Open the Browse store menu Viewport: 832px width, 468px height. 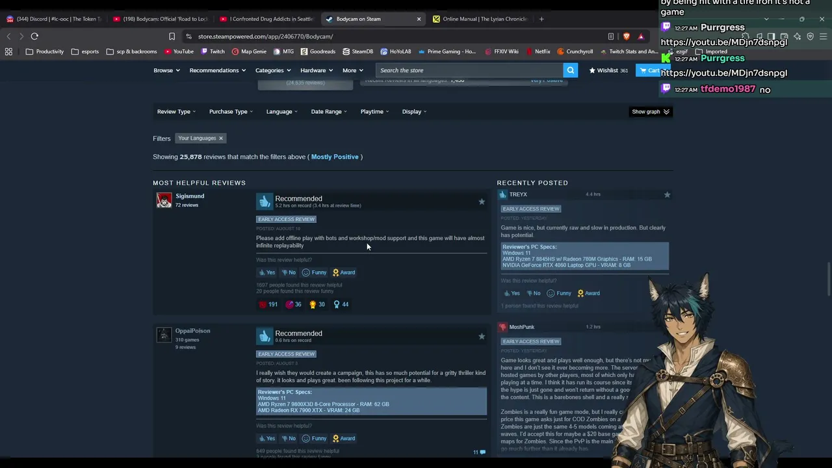pos(166,70)
